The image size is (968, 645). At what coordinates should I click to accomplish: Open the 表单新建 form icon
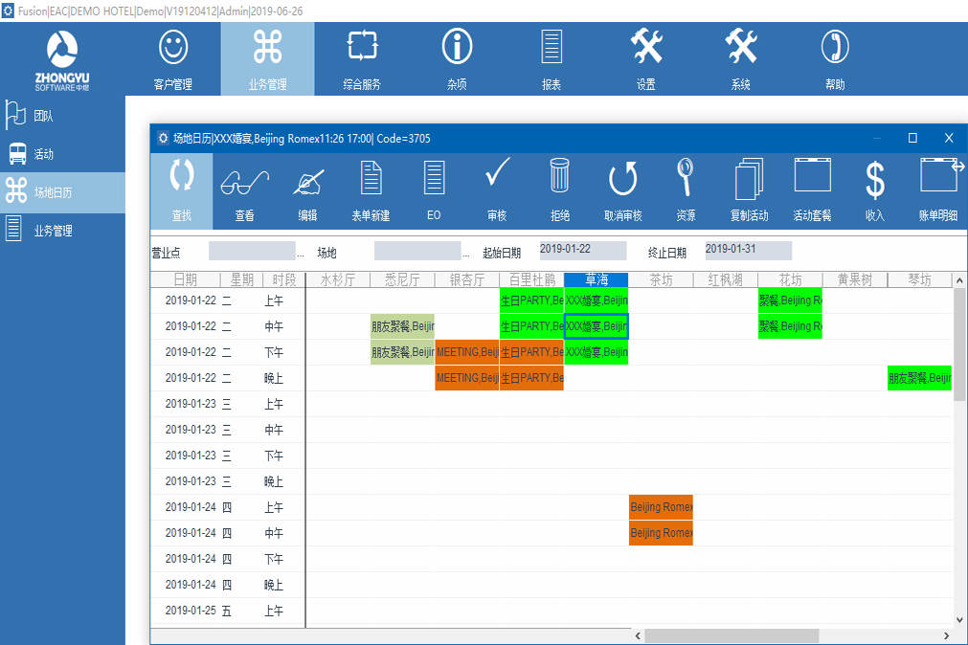(371, 179)
